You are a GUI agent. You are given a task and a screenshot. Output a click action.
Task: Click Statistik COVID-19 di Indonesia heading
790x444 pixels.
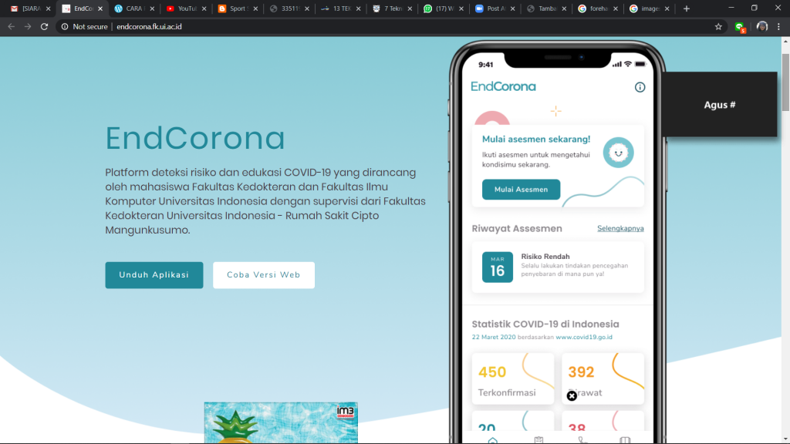pos(545,325)
